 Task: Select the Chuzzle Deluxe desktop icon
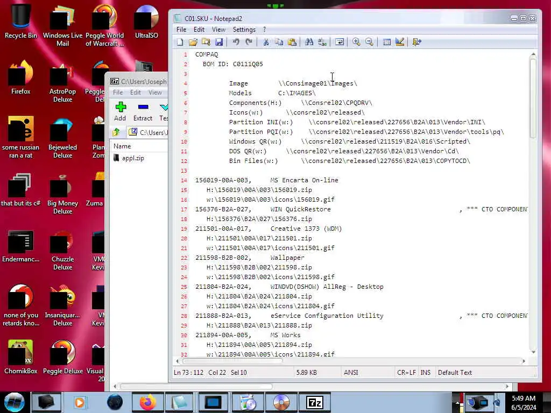click(62, 250)
